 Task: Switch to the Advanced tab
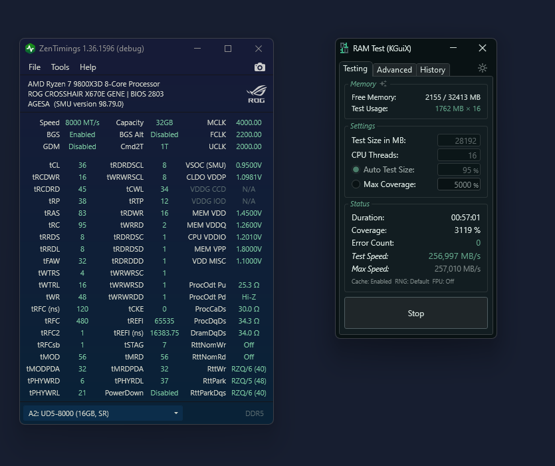tap(394, 70)
